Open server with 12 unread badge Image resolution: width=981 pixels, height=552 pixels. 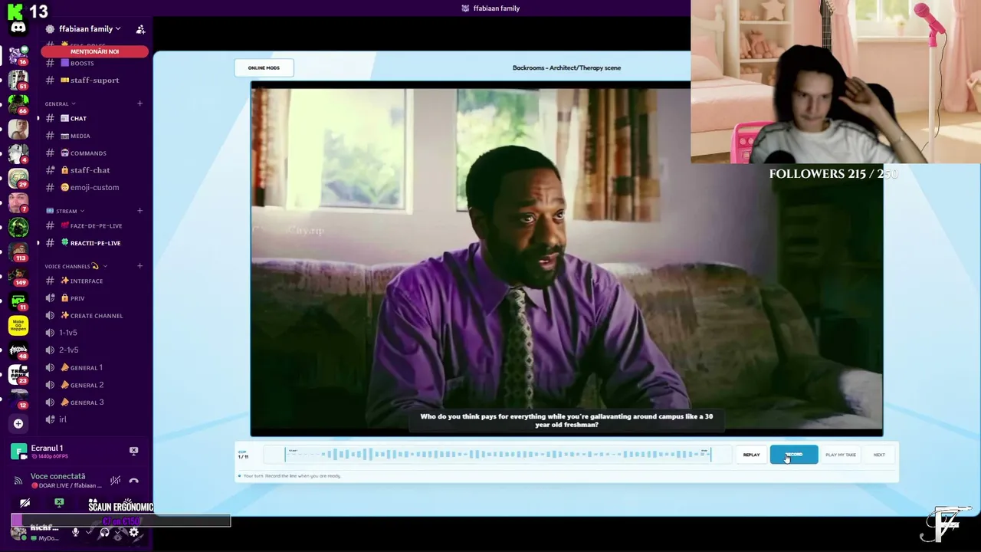(x=18, y=399)
